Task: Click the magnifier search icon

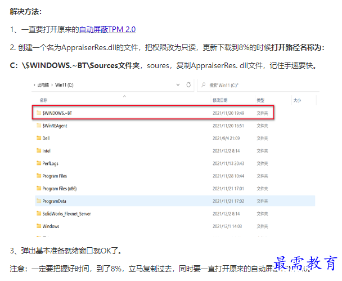Action: (x=203, y=84)
